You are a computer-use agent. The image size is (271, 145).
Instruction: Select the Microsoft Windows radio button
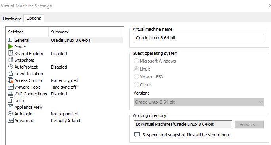click(x=136, y=61)
